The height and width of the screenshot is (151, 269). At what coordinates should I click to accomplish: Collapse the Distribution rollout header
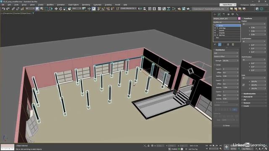pos(226,50)
